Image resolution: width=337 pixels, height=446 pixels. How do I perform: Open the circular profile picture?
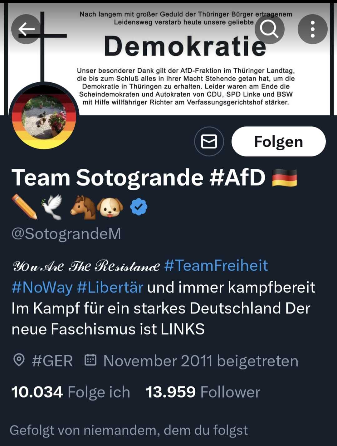(x=44, y=117)
